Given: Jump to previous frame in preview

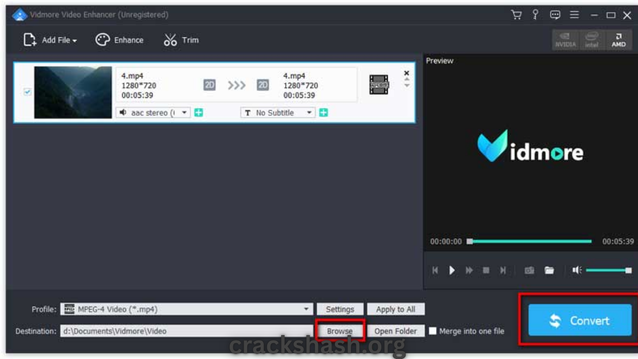Looking at the screenshot, I should (435, 270).
